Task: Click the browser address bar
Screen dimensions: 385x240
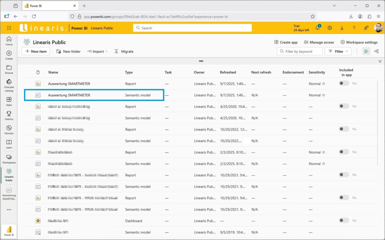Action: 192,17
